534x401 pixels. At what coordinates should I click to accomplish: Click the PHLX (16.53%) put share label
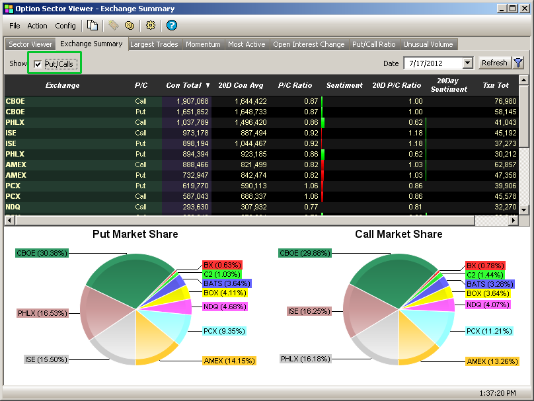(x=42, y=313)
